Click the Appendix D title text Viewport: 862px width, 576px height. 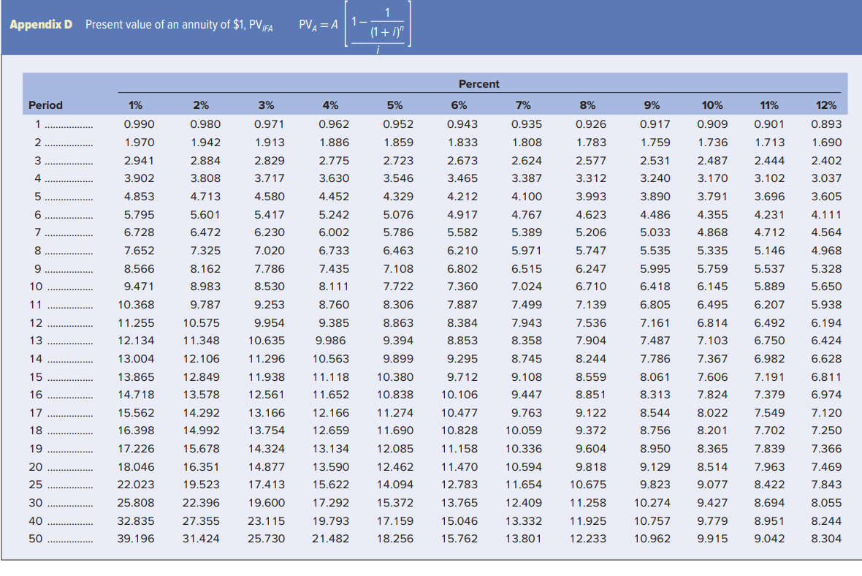[x=41, y=25]
